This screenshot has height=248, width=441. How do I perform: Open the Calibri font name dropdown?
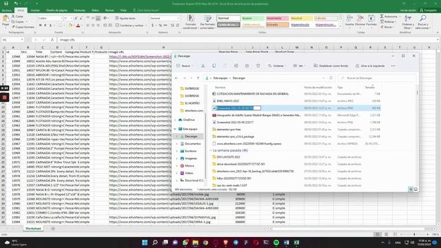pos(61,19)
